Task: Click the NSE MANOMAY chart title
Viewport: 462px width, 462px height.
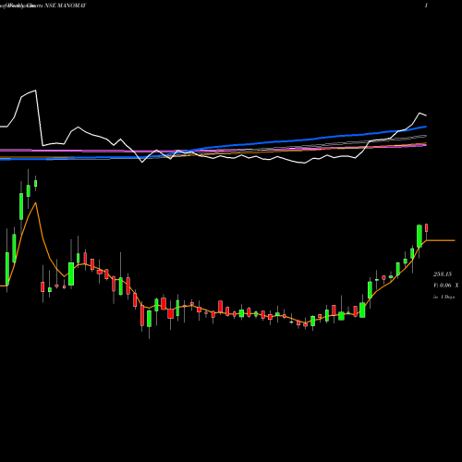Action: click(x=66, y=6)
